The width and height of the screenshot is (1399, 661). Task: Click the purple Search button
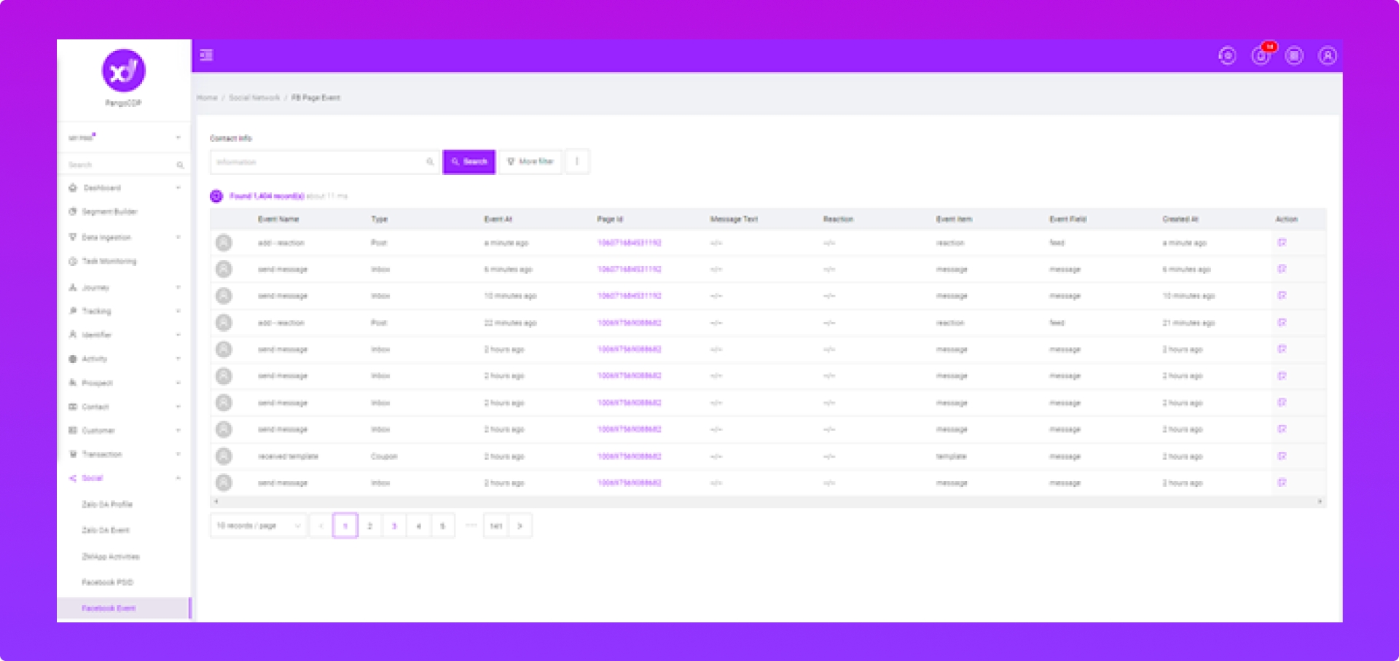pyautogui.click(x=469, y=162)
